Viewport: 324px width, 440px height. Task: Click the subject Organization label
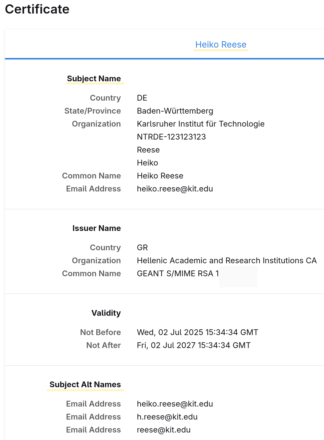[96, 124]
